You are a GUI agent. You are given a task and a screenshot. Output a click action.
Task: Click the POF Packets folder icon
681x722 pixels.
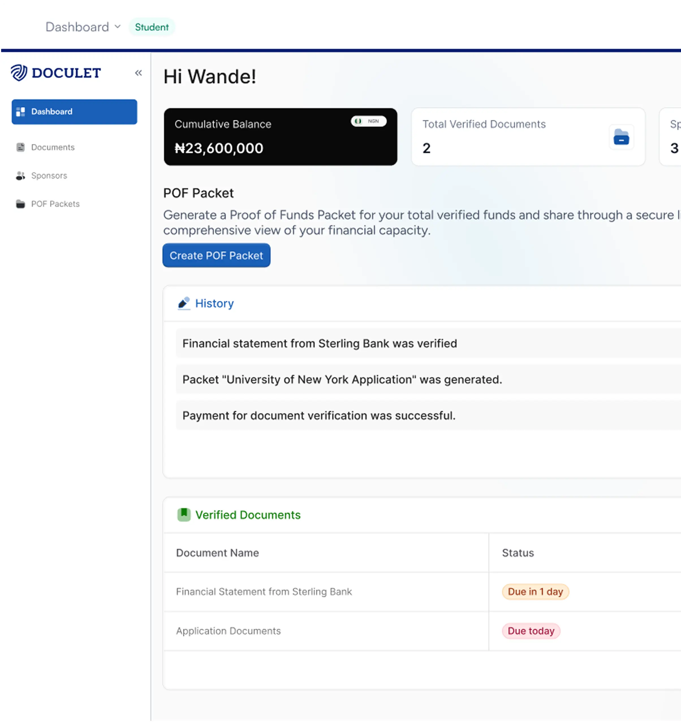[x=21, y=204]
